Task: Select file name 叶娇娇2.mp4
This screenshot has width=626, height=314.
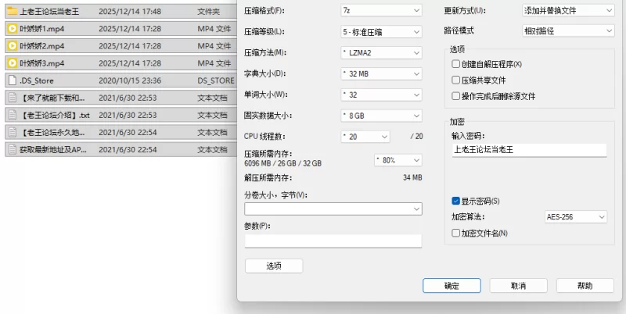Action: (42, 46)
